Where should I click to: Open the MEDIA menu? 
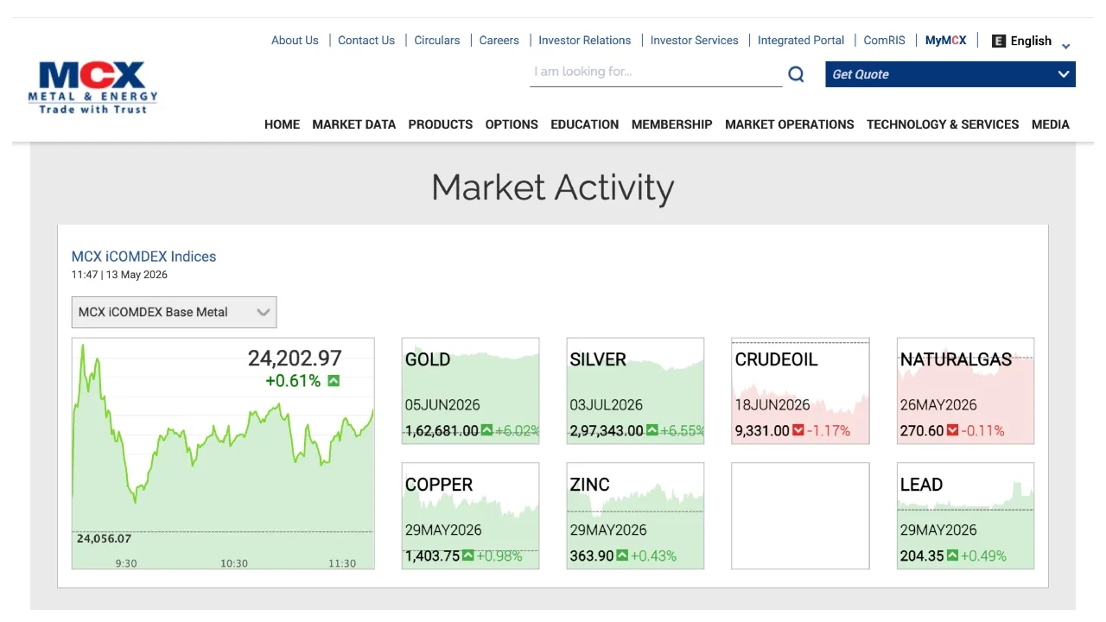(1051, 124)
